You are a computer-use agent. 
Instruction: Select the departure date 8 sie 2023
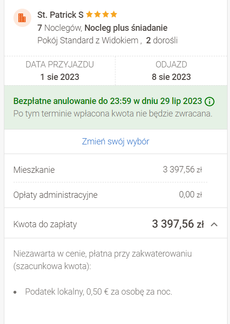point(171,77)
